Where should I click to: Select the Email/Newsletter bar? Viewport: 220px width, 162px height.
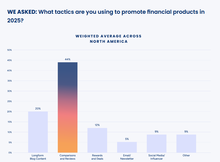pyautogui.click(x=127, y=147)
